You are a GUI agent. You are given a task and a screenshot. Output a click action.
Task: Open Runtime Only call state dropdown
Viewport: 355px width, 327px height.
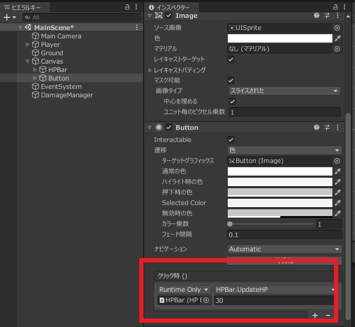click(184, 290)
